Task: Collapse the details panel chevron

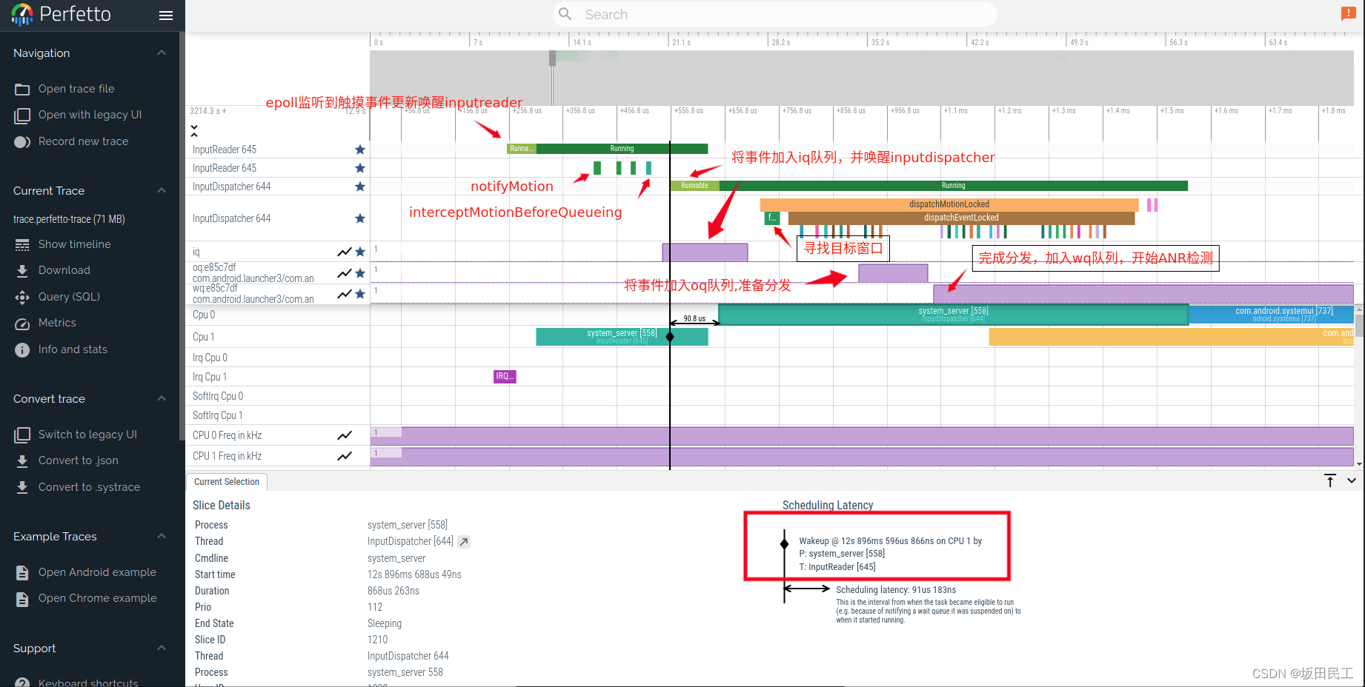Action: pos(1352,481)
